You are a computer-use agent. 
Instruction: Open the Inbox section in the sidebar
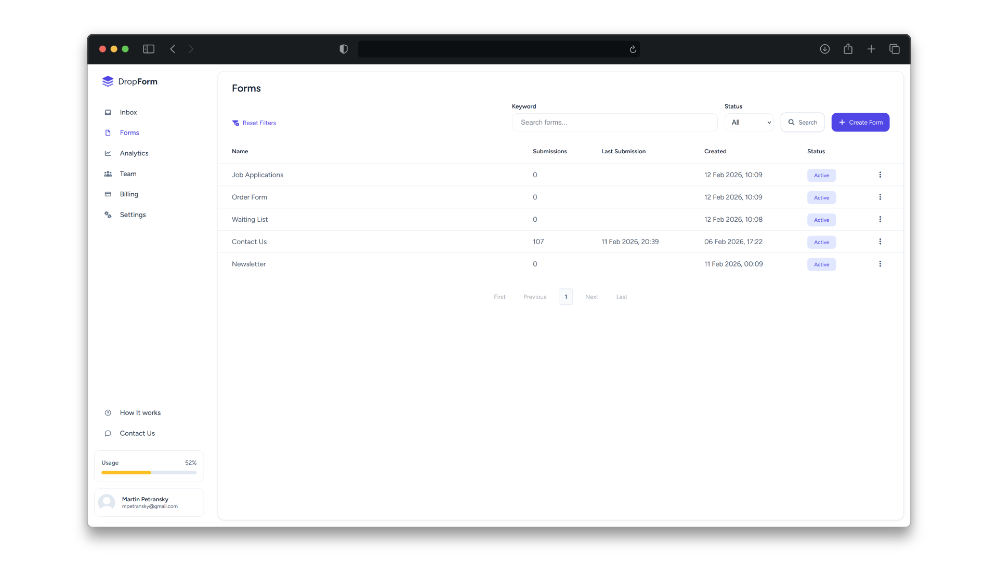pyautogui.click(x=108, y=112)
